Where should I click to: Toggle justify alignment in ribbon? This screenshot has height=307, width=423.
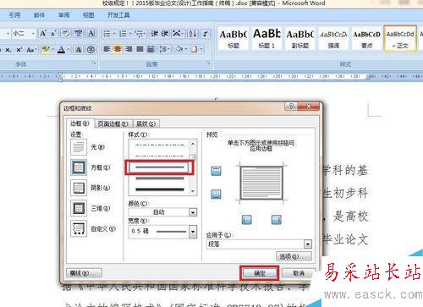coord(140,50)
